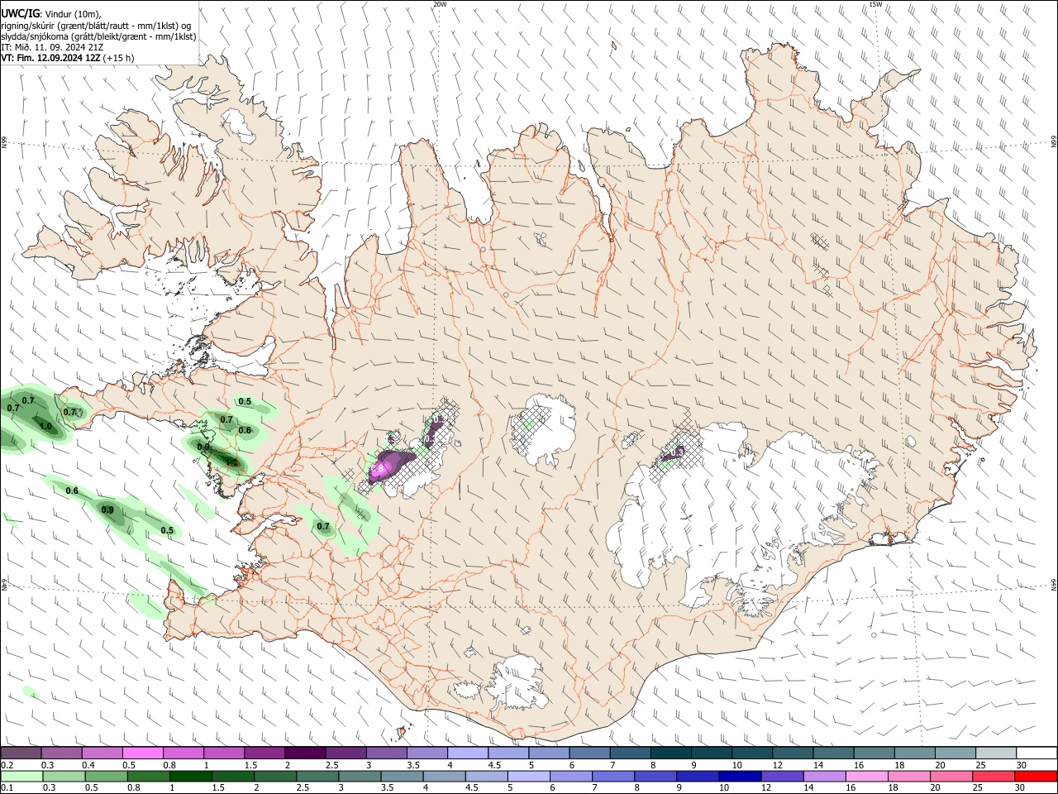This screenshot has width=1058, height=794.
Task: Select the 18 swatch on the upper grey-teal scale
Action: pyautogui.click(x=914, y=753)
